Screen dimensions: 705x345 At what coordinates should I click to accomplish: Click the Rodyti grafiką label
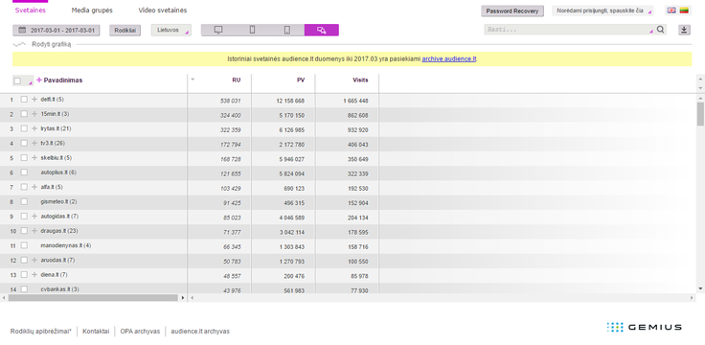(x=52, y=44)
